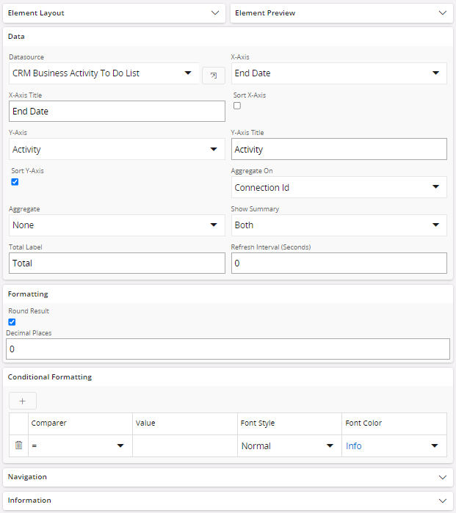Open the Datasource dropdown
456x513 pixels.
tap(104, 73)
